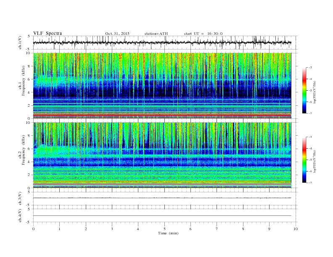Click time axis tick label "4"
The height and width of the screenshot is (257, 333).
pos(138,229)
